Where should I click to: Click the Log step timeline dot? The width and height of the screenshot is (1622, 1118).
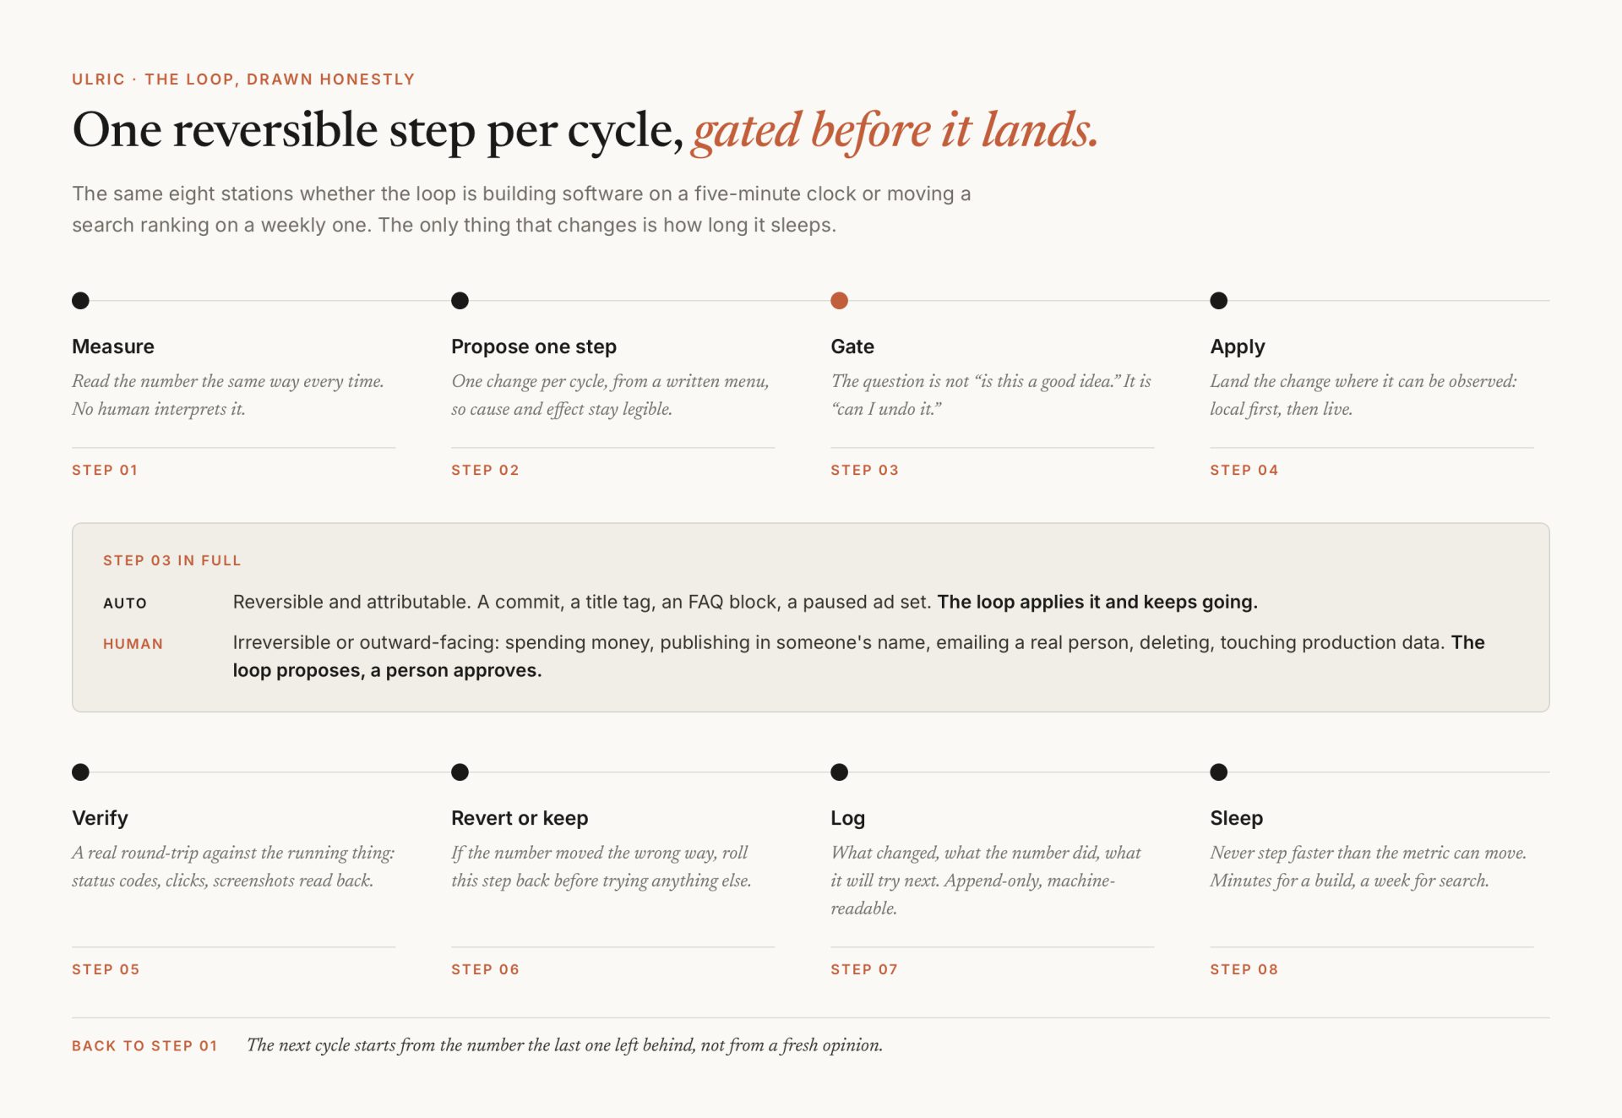click(x=839, y=772)
